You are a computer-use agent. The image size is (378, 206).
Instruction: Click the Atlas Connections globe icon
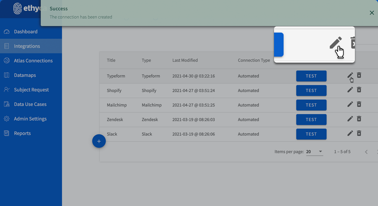point(7,61)
